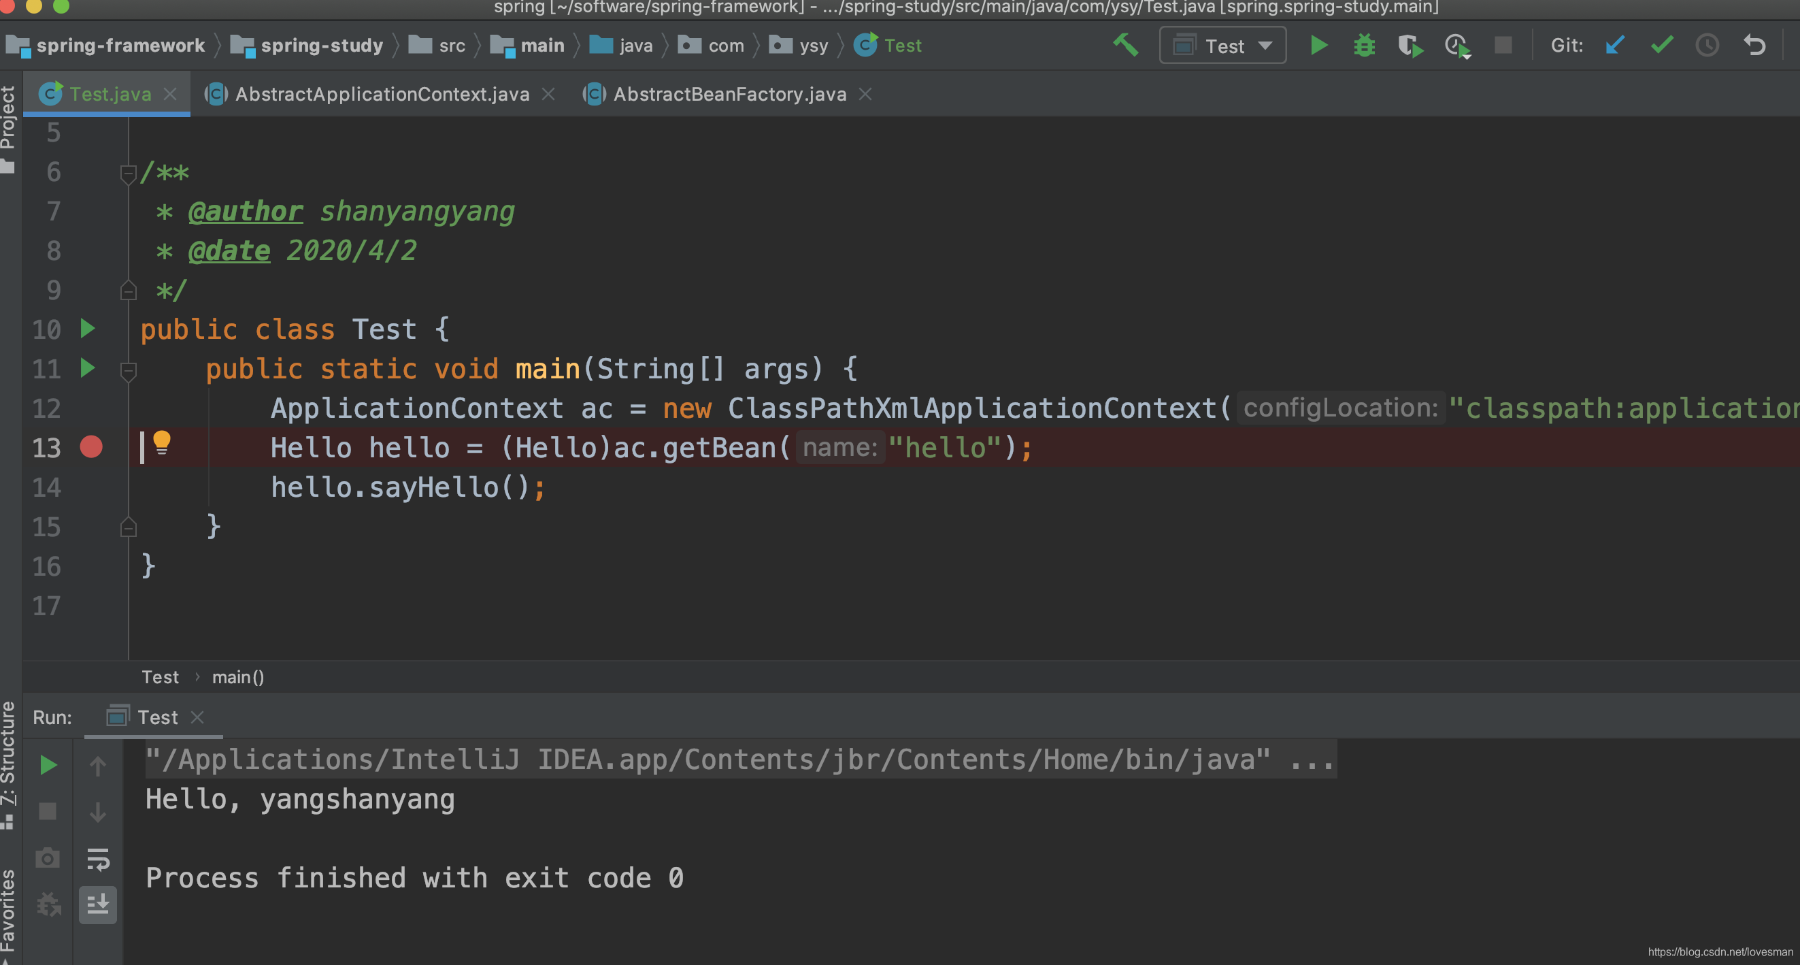Click spring-study in the breadcrumb bar
The image size is (1800, 965).
(307, 46)
